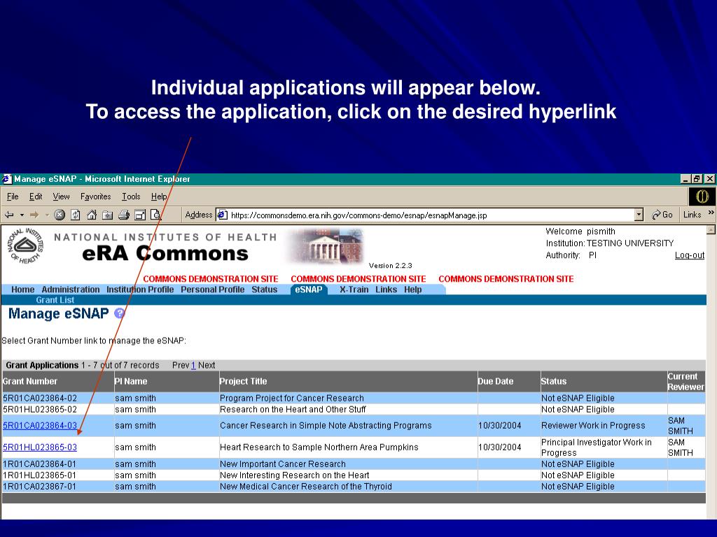Go to browser Home page icon
This screenshot has width=717, height=537.
[92, 215]
